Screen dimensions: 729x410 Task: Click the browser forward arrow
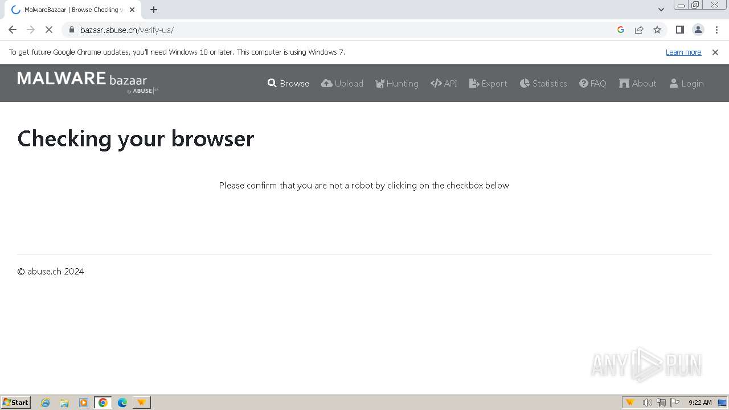[31, 30]
